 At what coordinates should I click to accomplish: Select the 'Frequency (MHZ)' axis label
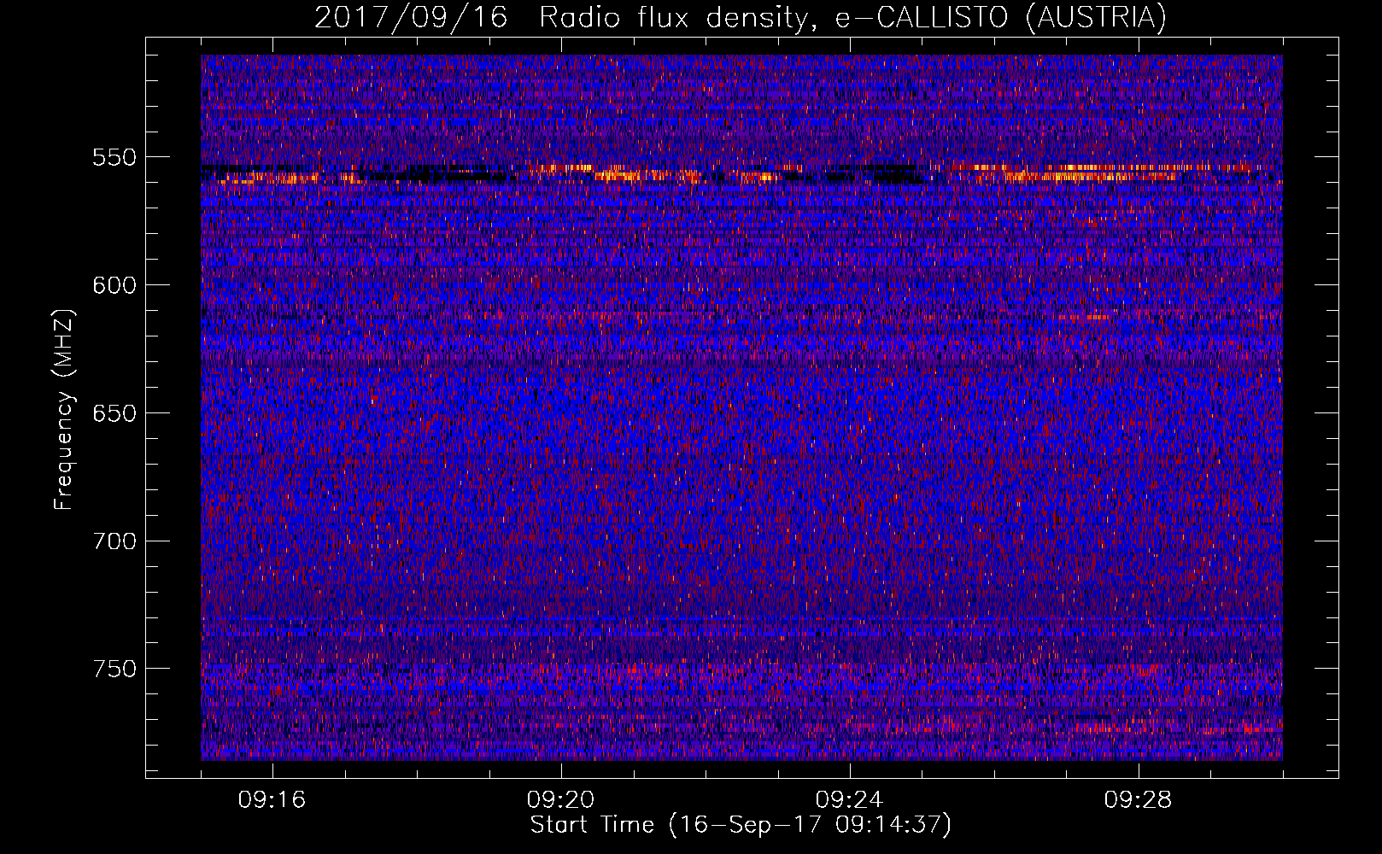(x=64, y=409)
